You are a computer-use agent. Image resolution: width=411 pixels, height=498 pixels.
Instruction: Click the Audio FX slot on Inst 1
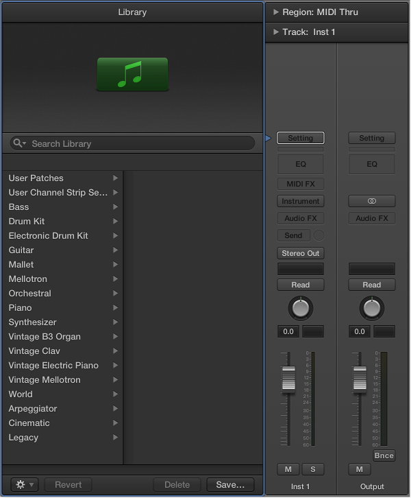[301, 218]
